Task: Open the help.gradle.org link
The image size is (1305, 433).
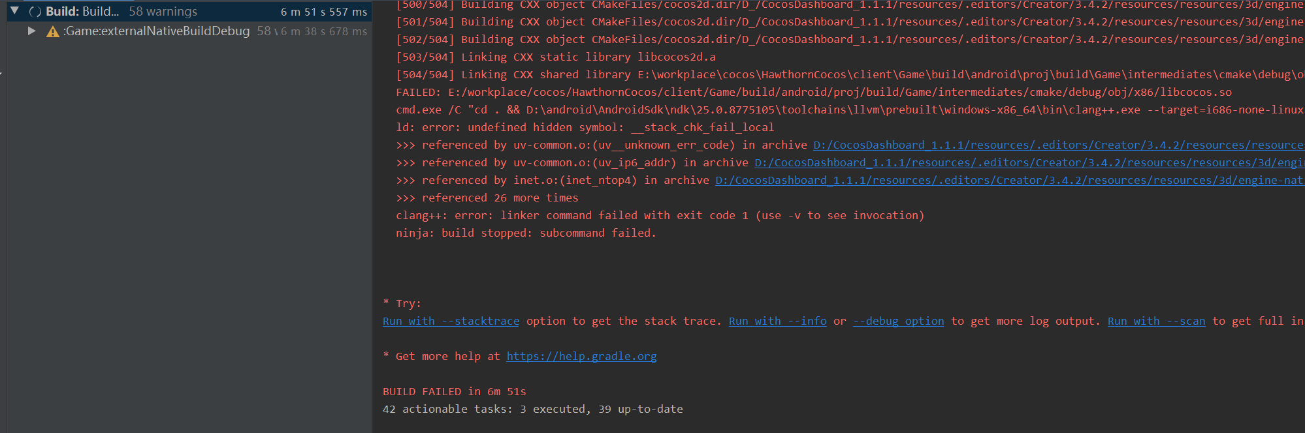Action: click(x=581, y=356)
